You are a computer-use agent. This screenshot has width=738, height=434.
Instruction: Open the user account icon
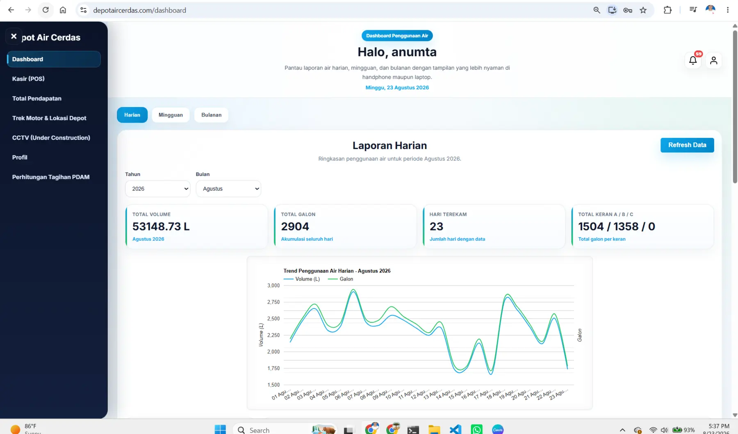714,61
